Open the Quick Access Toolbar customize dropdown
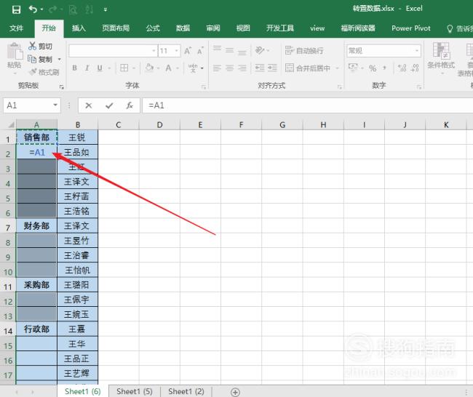Viewport: 473px width, 397px height. [x=106, y=9]
